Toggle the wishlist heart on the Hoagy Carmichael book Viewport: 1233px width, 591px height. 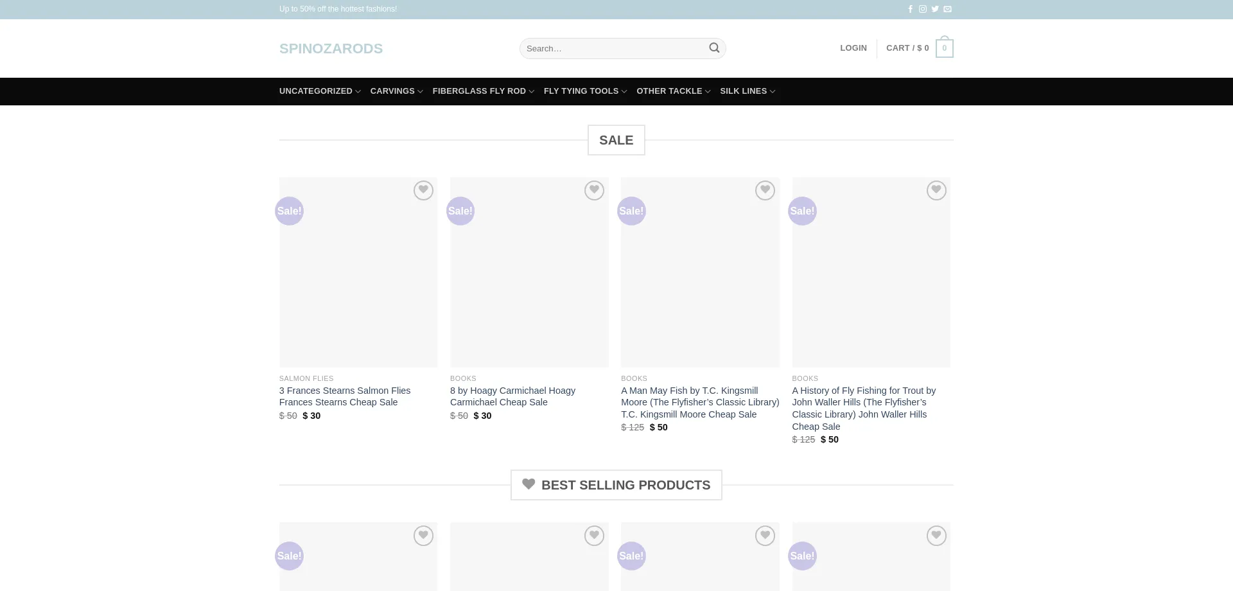tap(594, 190)
